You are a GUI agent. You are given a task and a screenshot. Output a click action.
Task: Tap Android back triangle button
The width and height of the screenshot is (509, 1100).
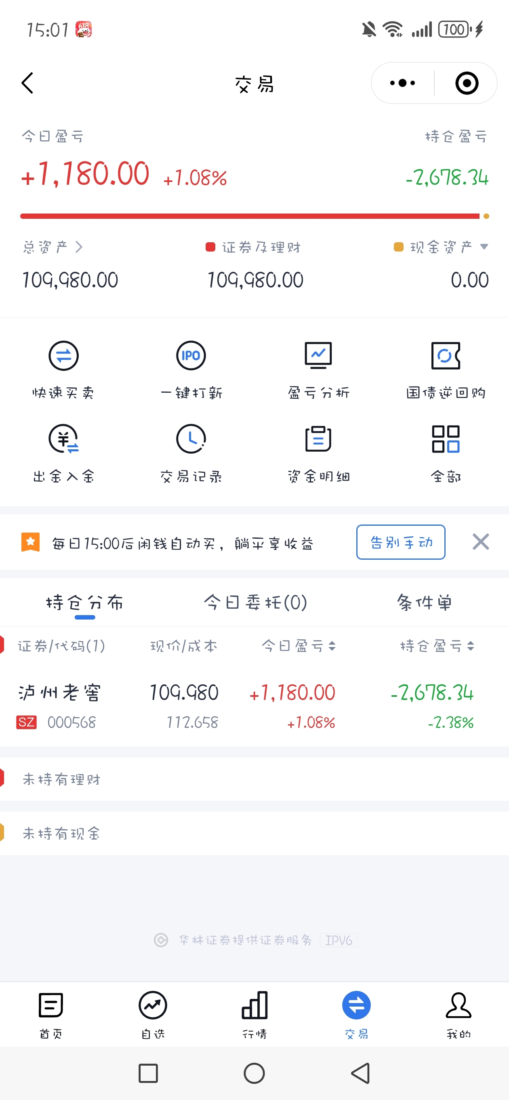[x=360, y=1073]
